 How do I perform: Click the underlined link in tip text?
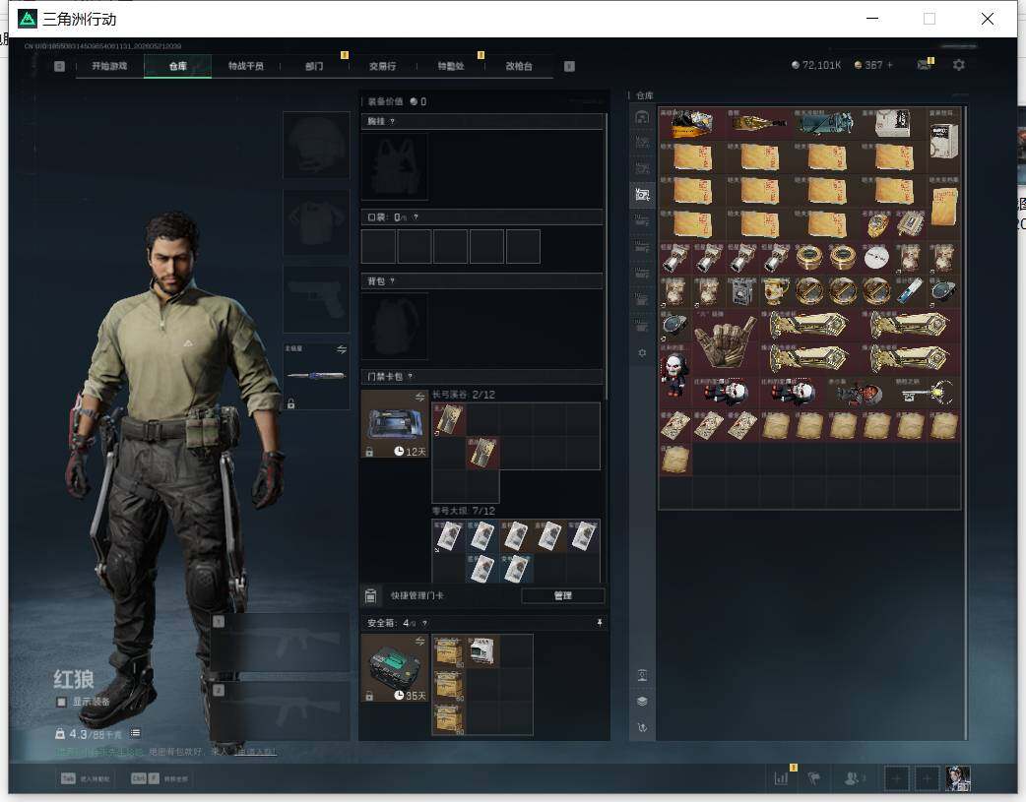(255, 752)
